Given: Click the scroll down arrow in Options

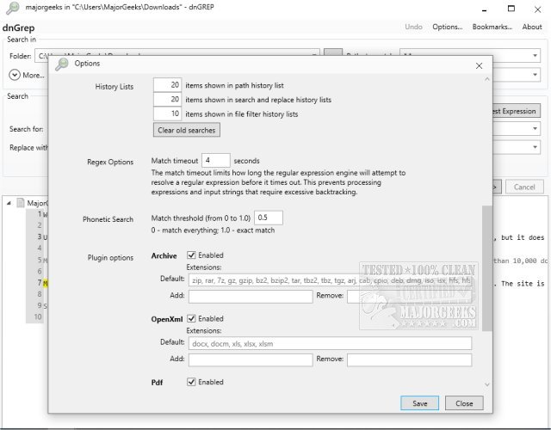Looking at the screenshot, I should point(487,384).
